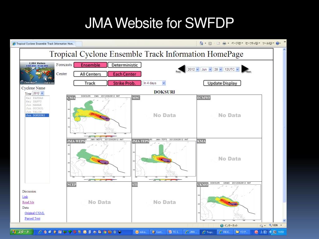
Task: Click the page's vertical scrollbar down arrow
Action: (284, 221)
